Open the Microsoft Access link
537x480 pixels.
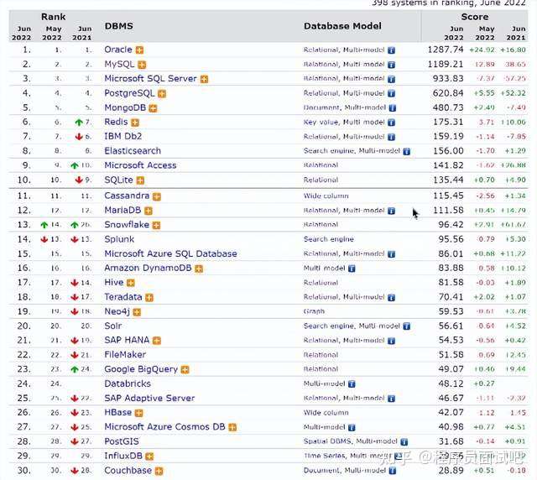(140, 165)
